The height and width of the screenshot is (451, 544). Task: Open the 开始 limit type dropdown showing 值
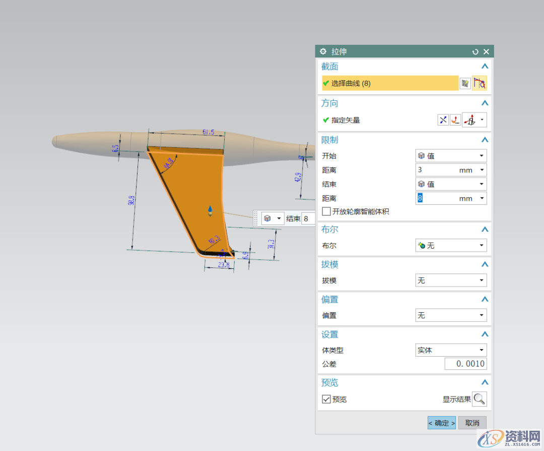[451, 155]
